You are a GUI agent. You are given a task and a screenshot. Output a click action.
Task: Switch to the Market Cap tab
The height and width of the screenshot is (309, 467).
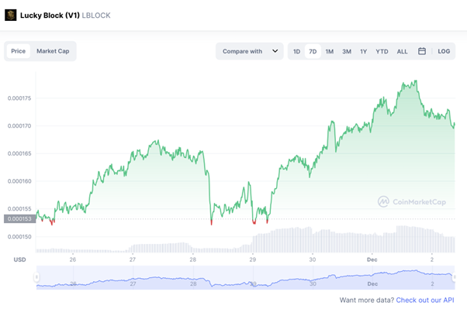53,51
